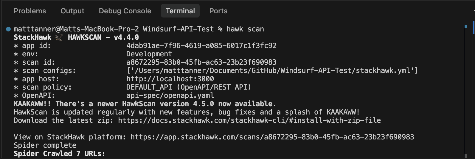Screen dimensions: 475x159
Task: Open the docs.stackhawk.com install link
Action: pyautogui.click(x=249, y=120)
